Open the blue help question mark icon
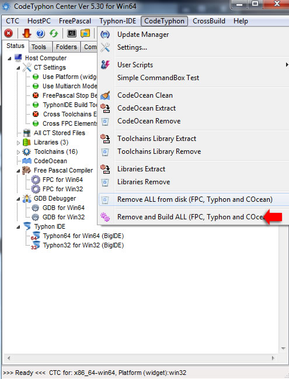Screen dimensions: 289x379 (x=40, y=33)
